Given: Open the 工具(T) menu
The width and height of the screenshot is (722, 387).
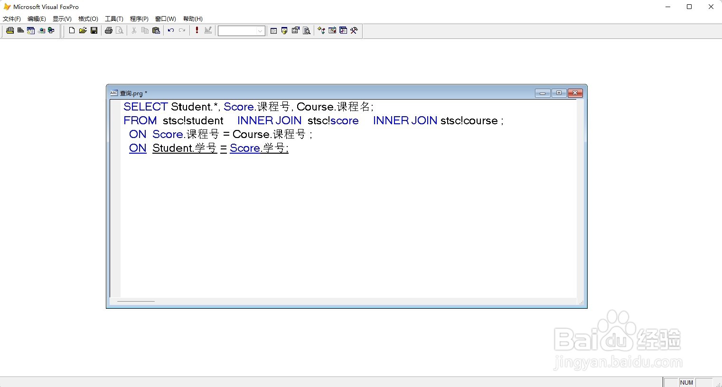Looking at the screenshot, I should click(x=114, y=19).
